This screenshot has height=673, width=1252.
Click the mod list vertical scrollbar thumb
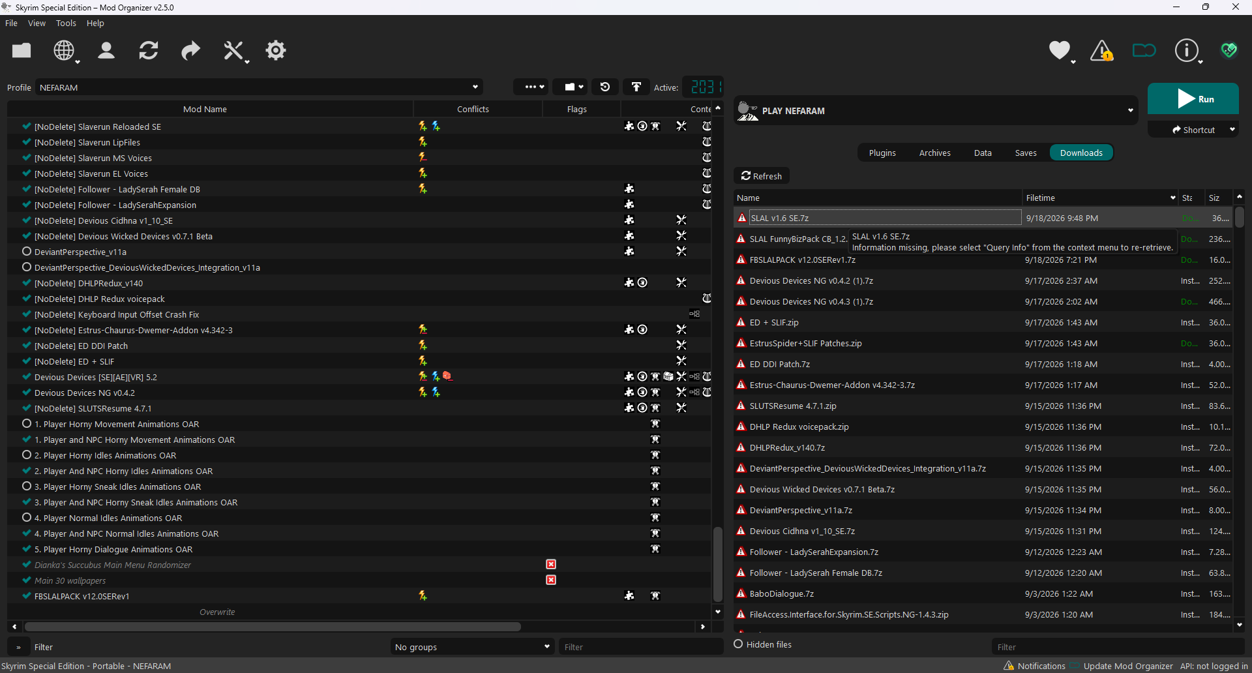717,564
